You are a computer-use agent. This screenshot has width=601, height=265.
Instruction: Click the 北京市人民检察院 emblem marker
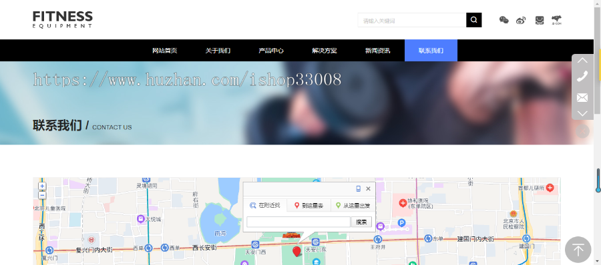point(514,214)
